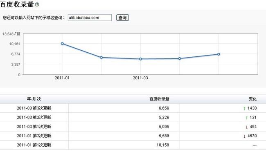Click the 13,548 / 篇 y-axis label

[x=11, y=34]
